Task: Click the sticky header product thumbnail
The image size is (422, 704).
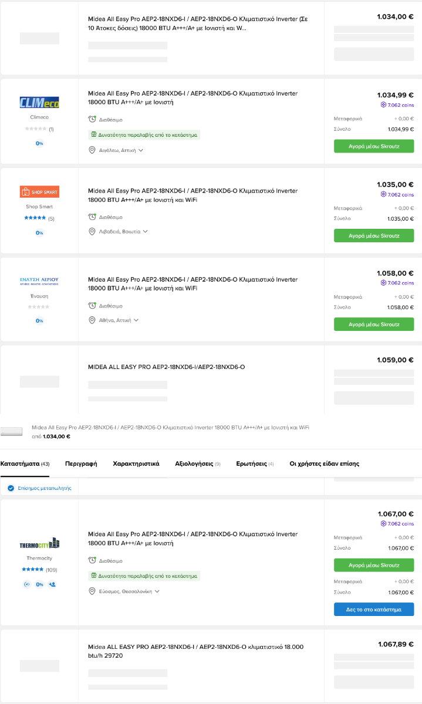Action: pyautogui.click(x=12, y=432)
